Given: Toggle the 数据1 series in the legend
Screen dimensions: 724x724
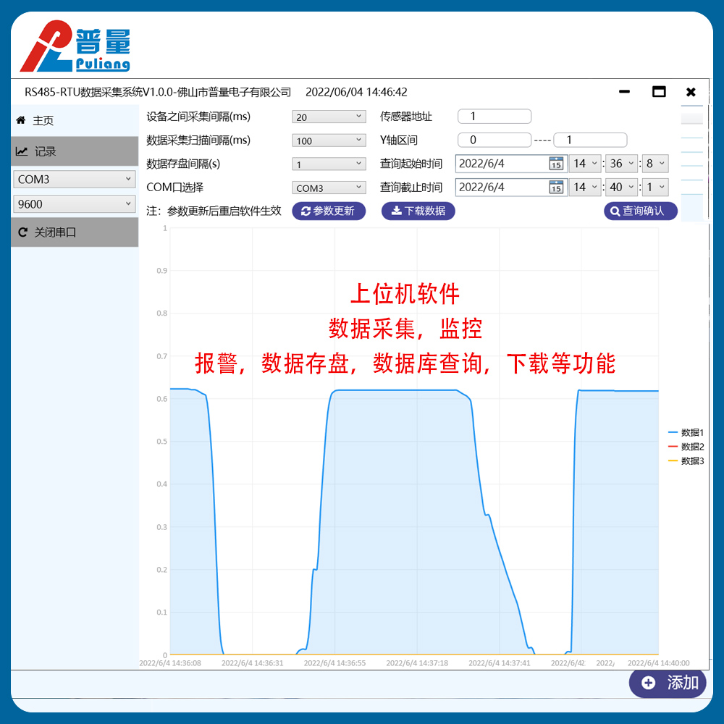Looking at the screenshot, I should pyautogui.click(x=686, y=433).
